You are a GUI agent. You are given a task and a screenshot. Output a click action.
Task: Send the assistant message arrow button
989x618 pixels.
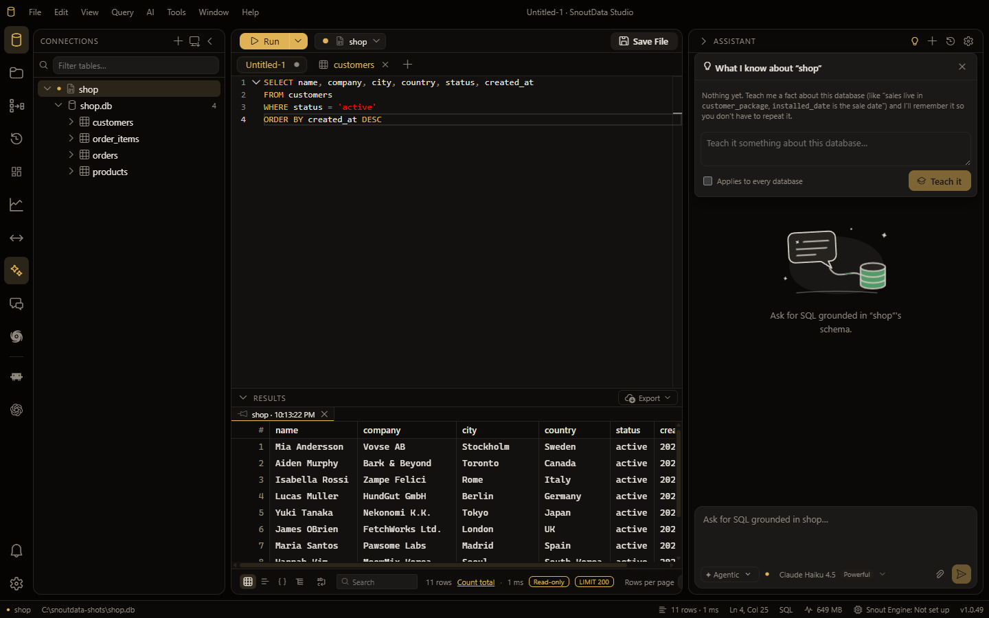click(x=962, y=574)
